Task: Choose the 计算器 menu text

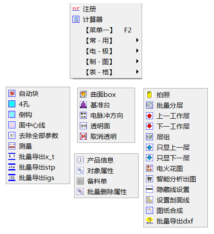Action: [x=93, y=20]
